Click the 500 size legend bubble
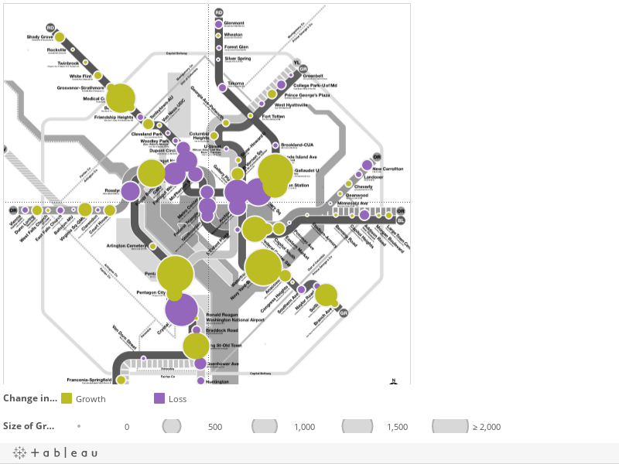 point(172,426)
